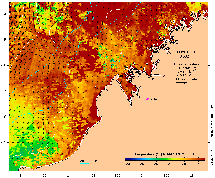Click the color bar value '26'

coord(156,164)
